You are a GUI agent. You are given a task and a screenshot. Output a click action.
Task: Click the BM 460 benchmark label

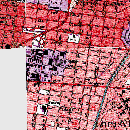87,40
